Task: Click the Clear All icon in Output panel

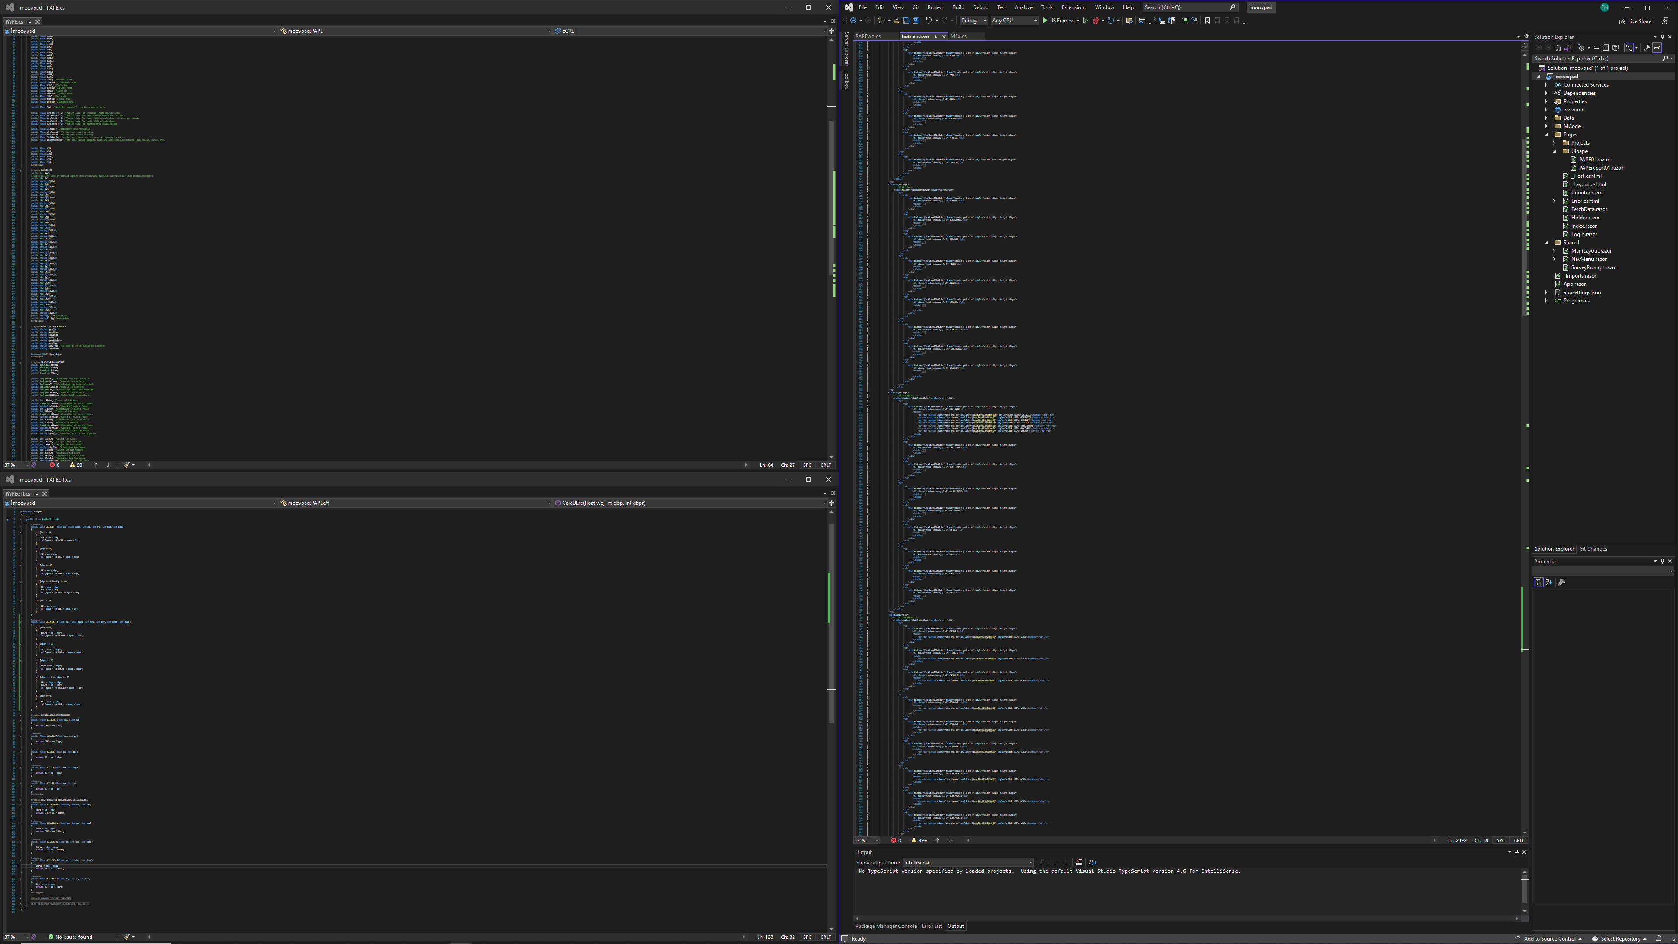Action: [1079, 863]
